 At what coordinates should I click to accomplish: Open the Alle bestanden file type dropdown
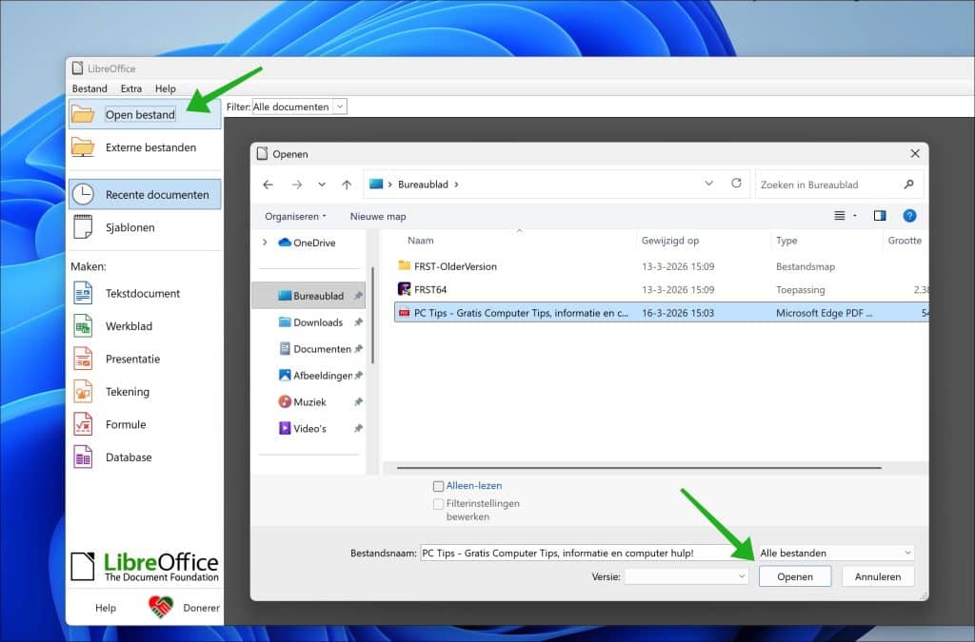click(x=835, y=553)
